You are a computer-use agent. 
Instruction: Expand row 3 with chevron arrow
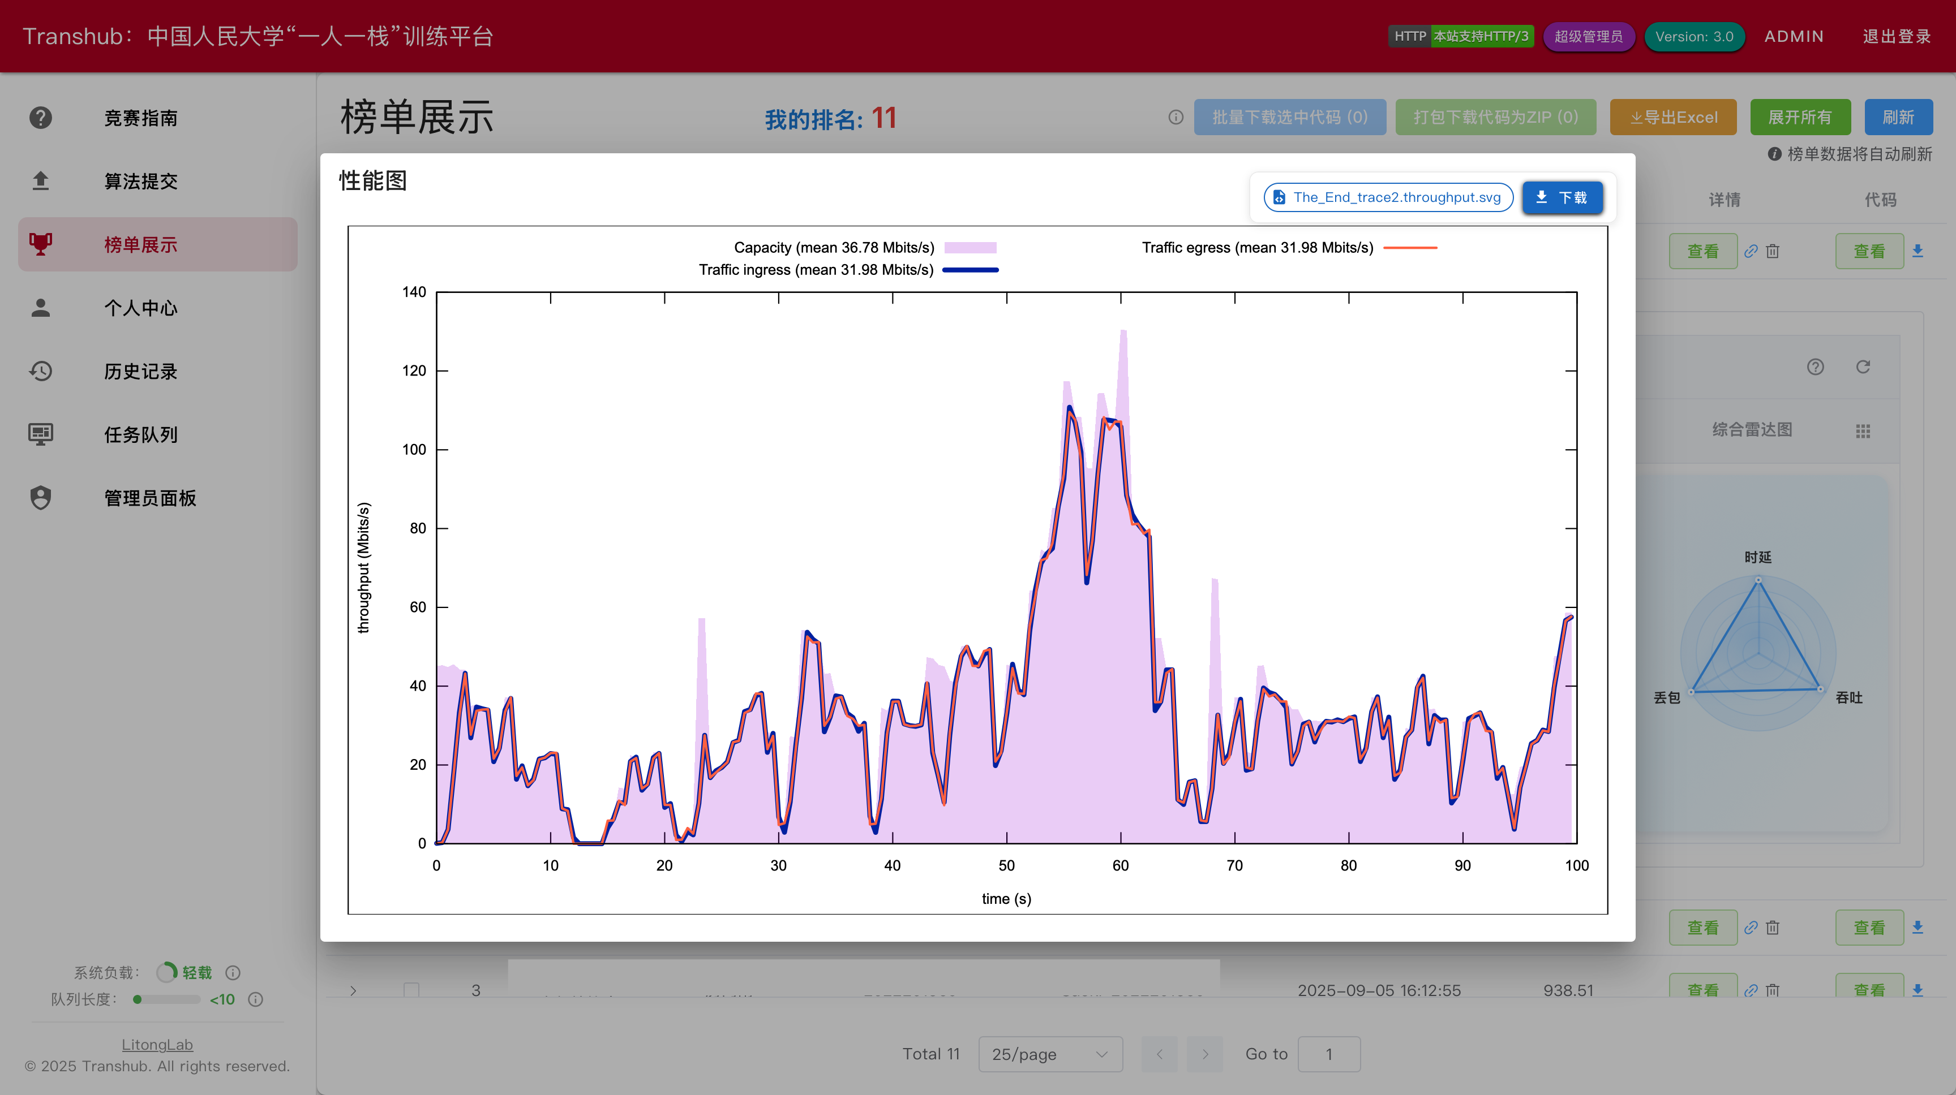coord(353,990)
